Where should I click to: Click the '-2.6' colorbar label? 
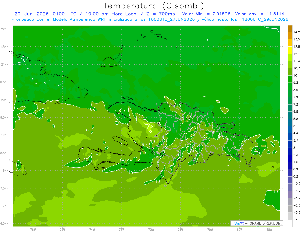[x=297, y=206]
